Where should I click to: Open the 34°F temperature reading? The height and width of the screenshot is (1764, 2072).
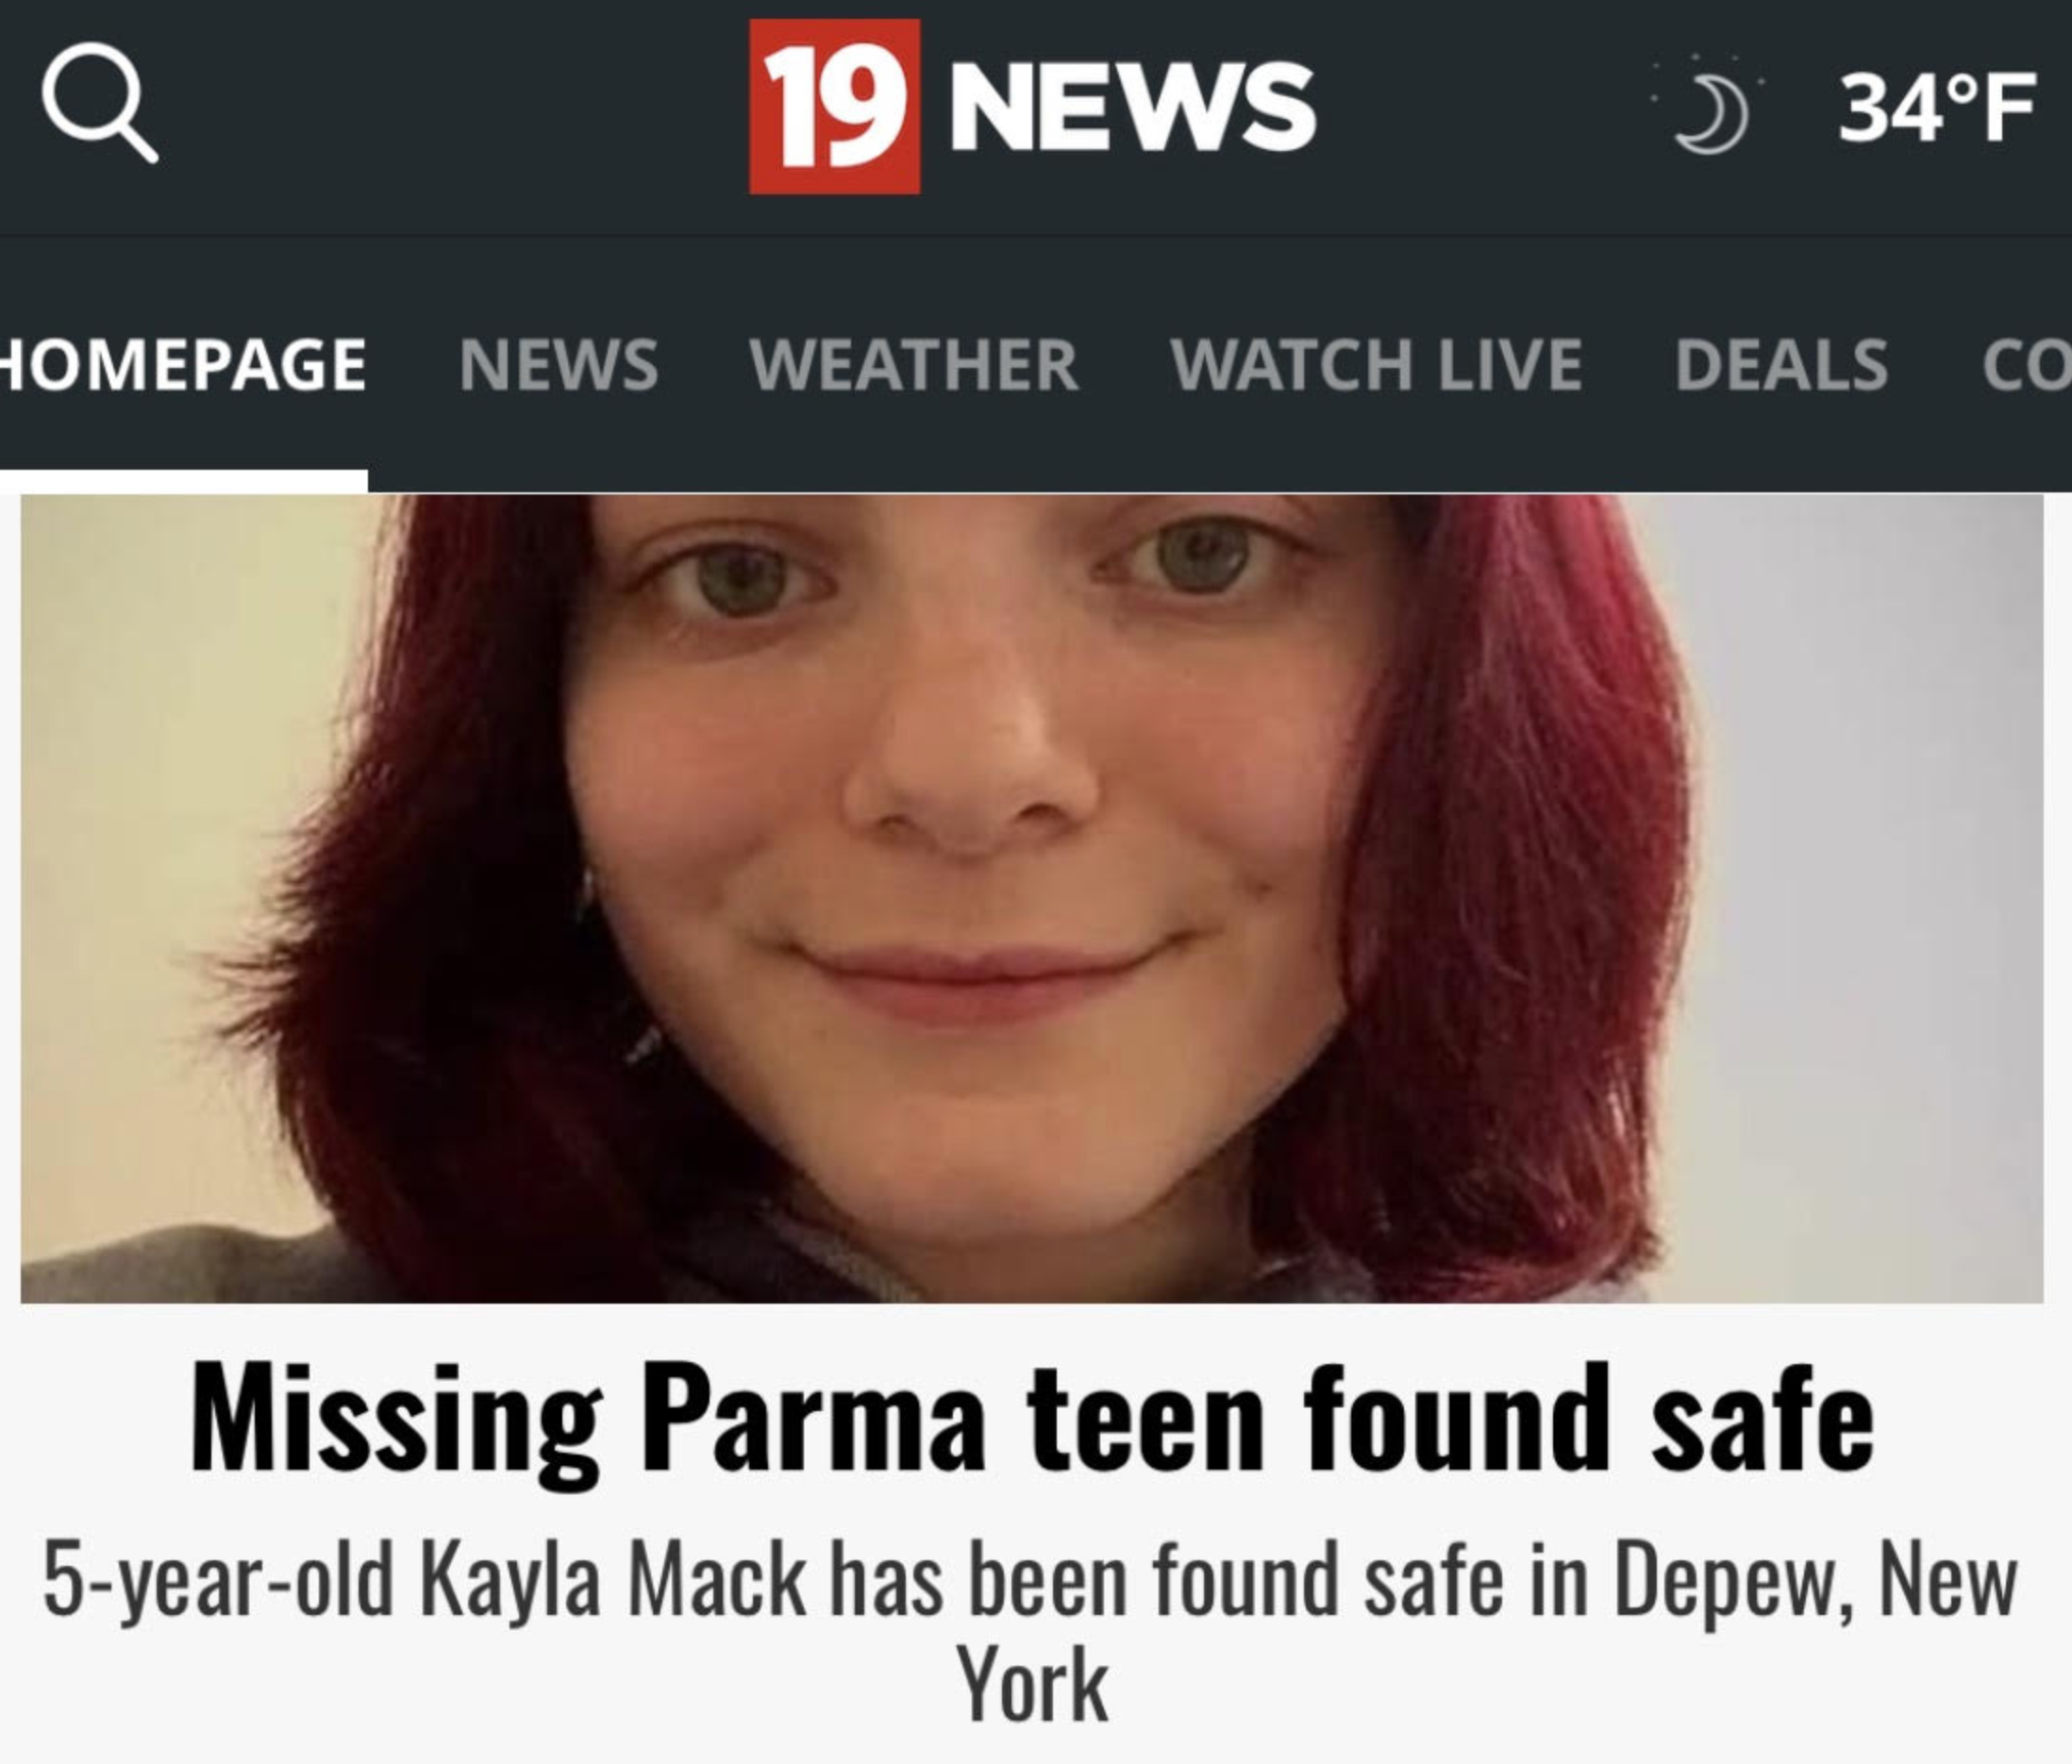coord(1936,108)
